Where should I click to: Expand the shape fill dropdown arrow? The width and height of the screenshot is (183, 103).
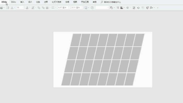[30, 8]
